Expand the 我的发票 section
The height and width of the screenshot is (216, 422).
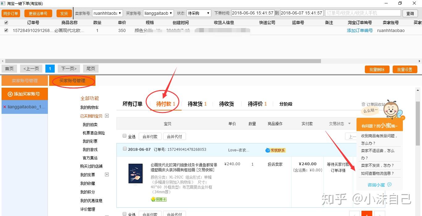[107, 174]
